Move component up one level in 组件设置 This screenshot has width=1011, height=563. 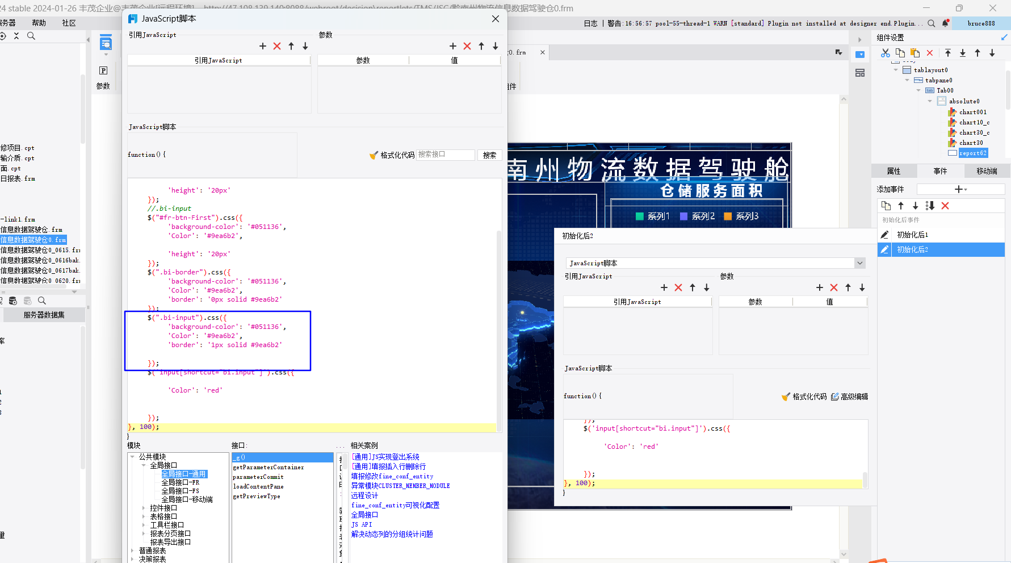click(978, 53)
